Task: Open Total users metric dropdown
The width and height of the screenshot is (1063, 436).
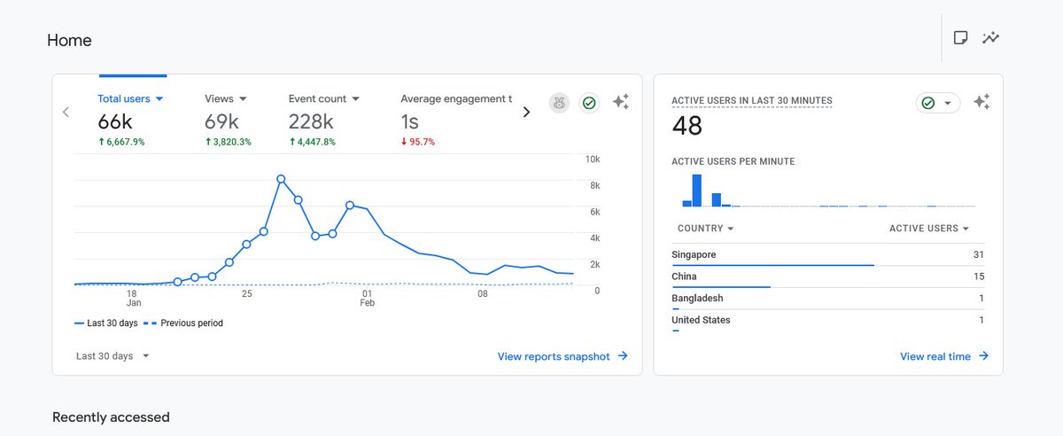Action: pos(131,99)
